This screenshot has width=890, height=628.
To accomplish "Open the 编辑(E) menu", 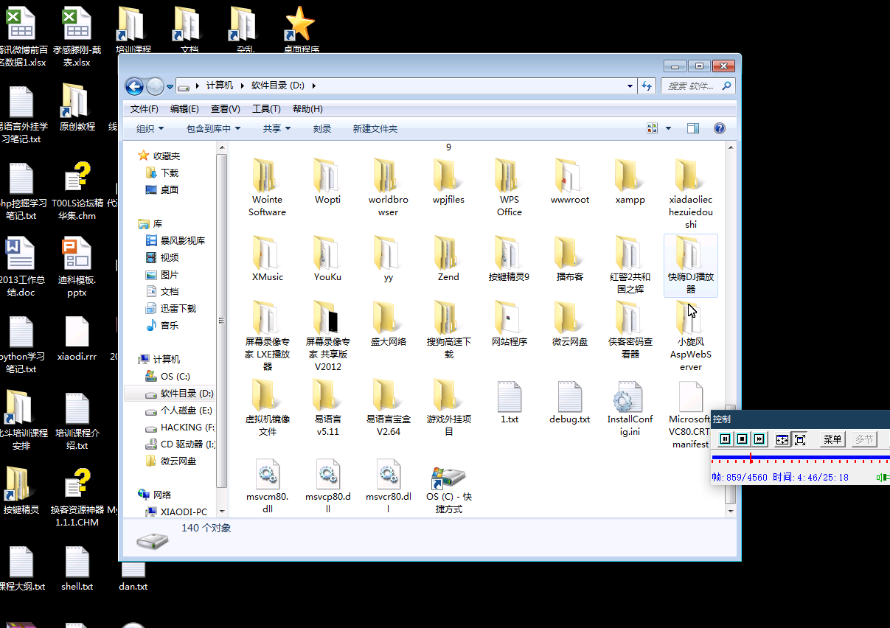I will click(x=184, y=109).
